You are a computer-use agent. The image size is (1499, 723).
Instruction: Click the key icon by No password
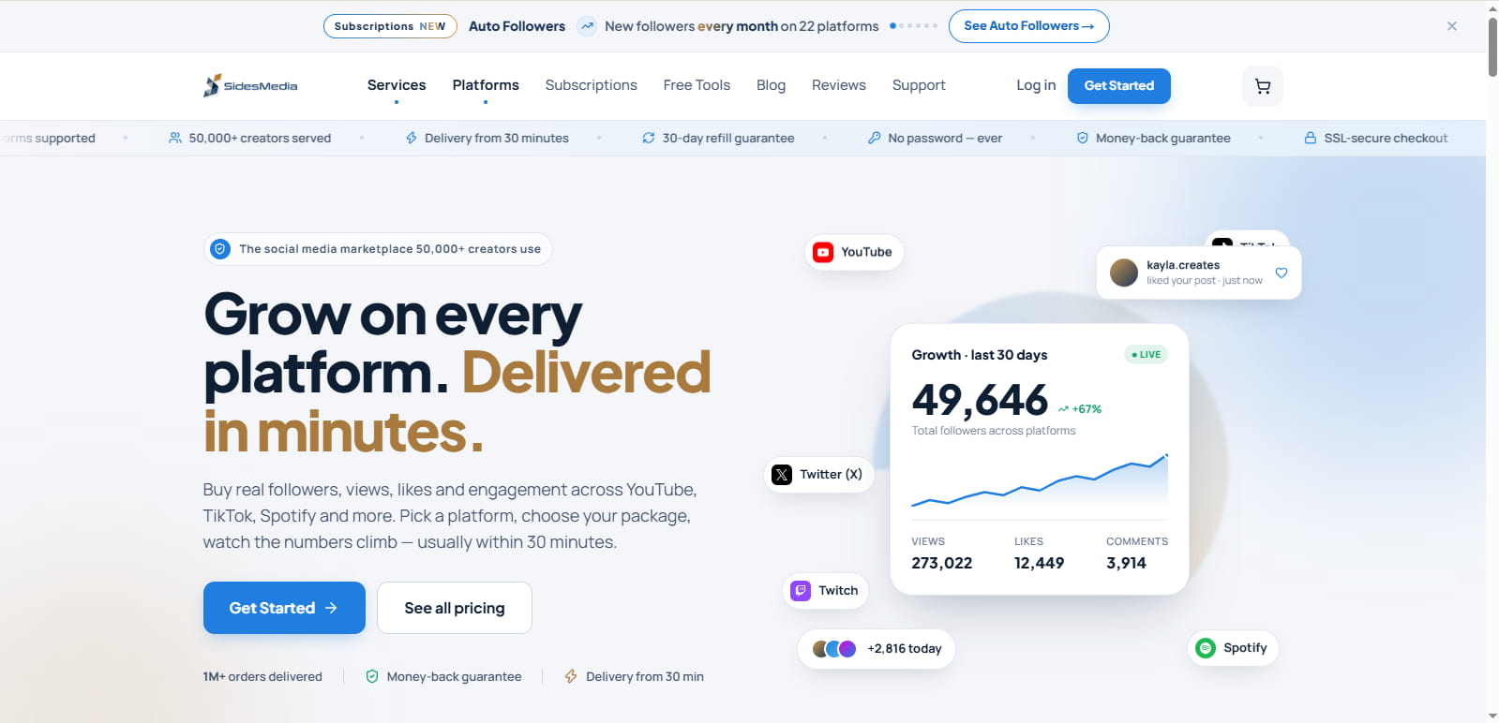click(875, 138)
